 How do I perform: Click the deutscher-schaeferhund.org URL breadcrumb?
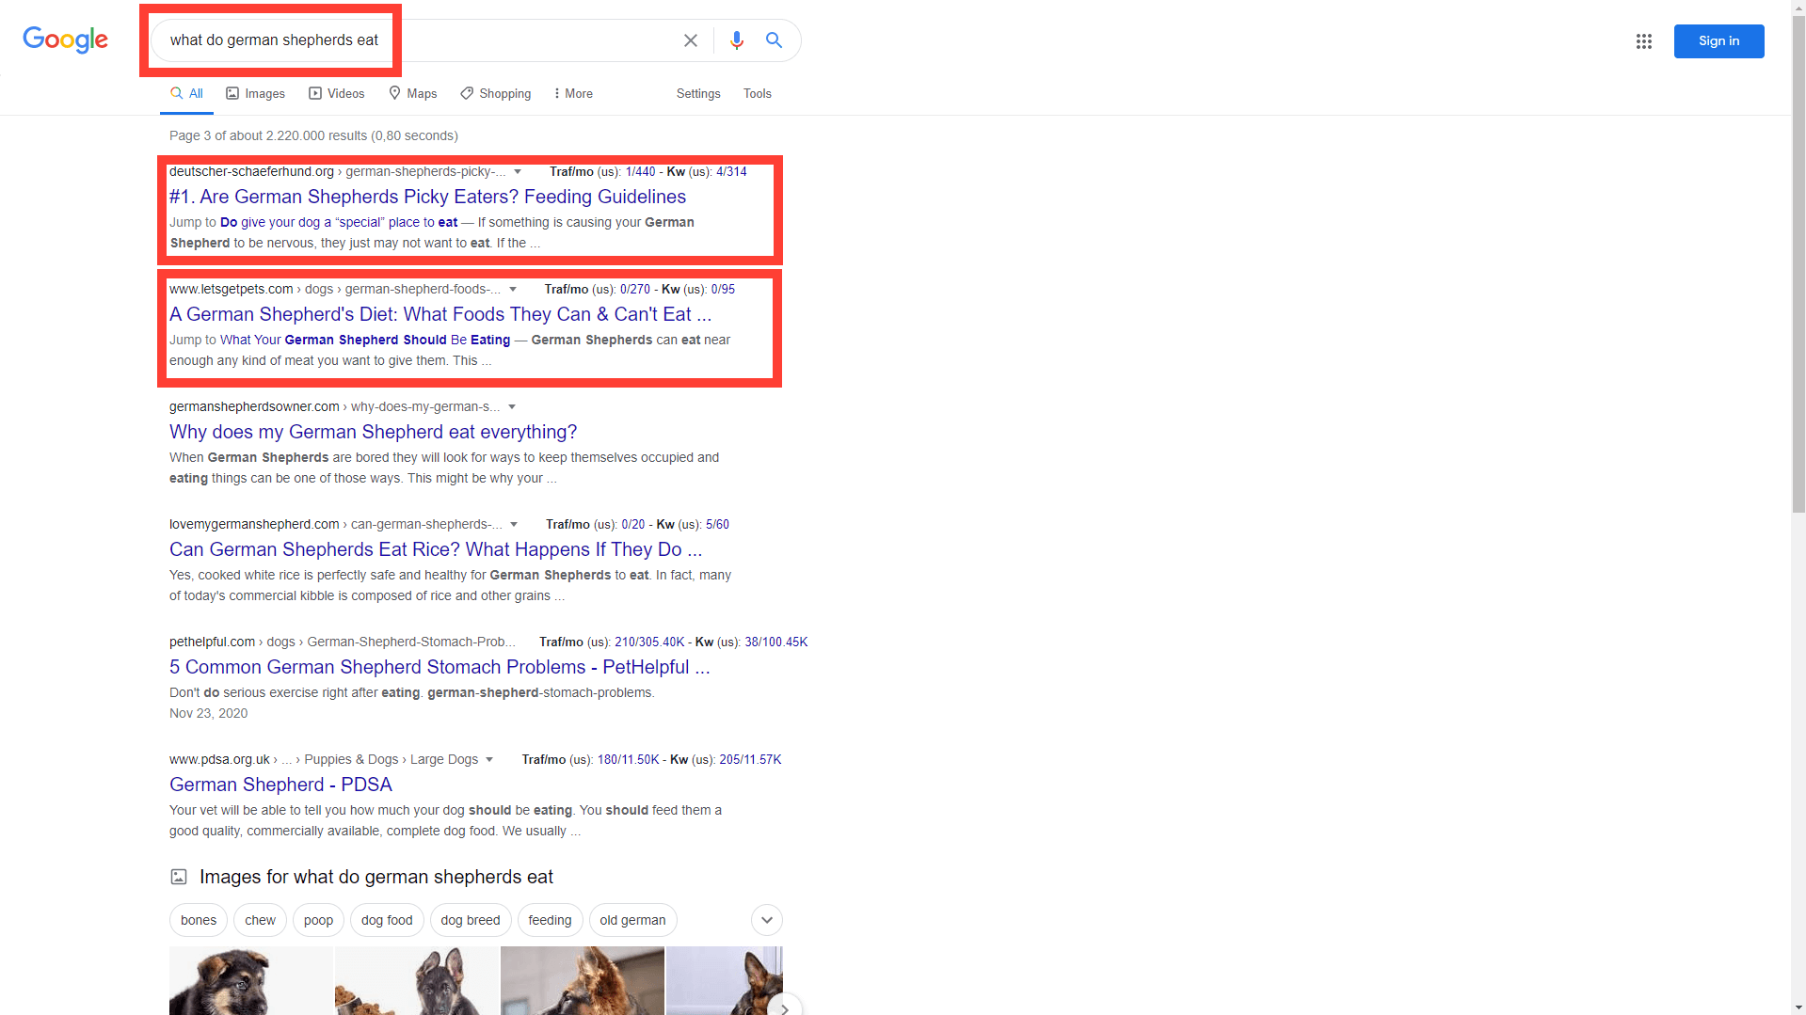pos(337,172)
